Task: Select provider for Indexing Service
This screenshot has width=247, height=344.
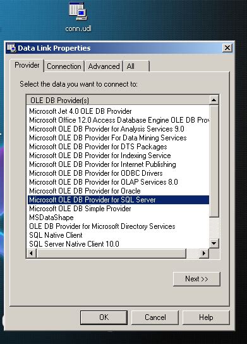Action: (x=118, y=156)
